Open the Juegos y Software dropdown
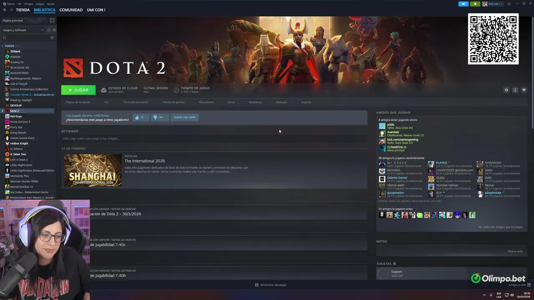Image resolution: width=534 pixels, height=300 pixels. point(23,30)
